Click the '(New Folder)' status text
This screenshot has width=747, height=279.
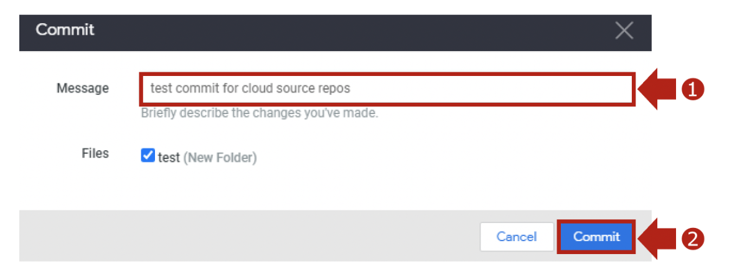(220, 158)
